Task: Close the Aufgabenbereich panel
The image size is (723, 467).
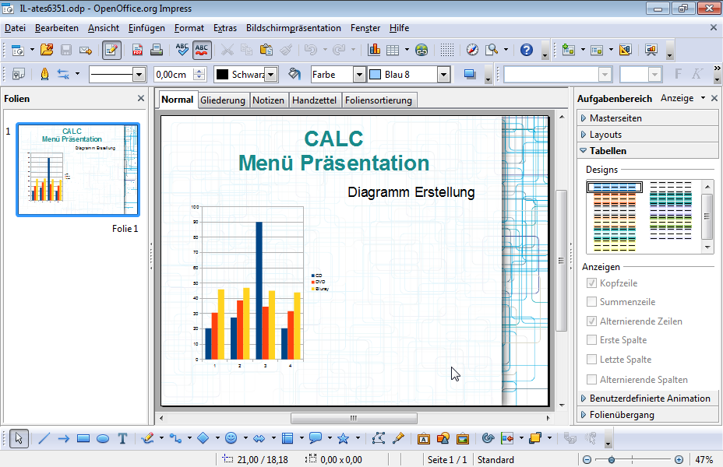Action: 714,98
